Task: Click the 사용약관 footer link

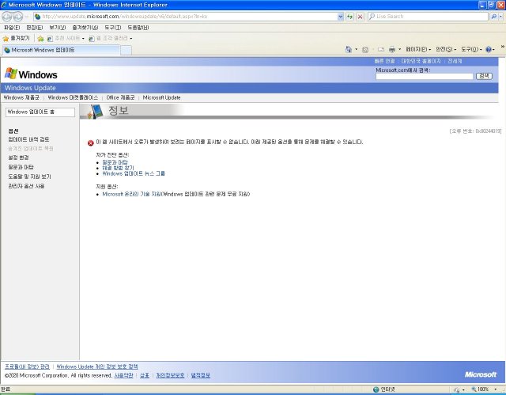Action: [123, 375]
